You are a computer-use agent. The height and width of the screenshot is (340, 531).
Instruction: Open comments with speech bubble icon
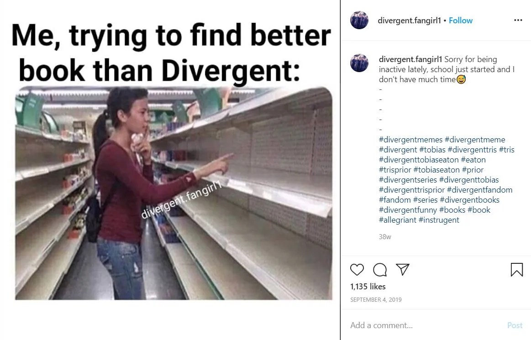380,270
